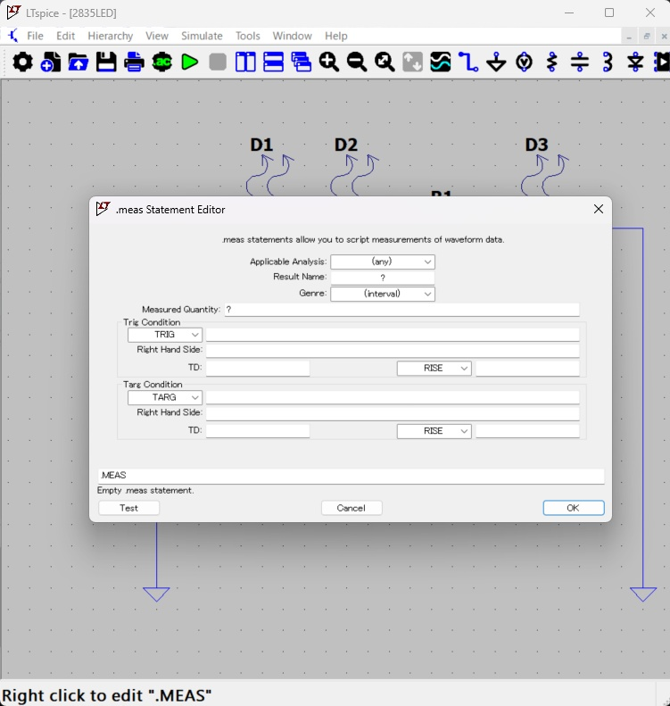670x706 pixels.
Task: Create a new schematic via toolbar icon
Action: pos(50,62)
